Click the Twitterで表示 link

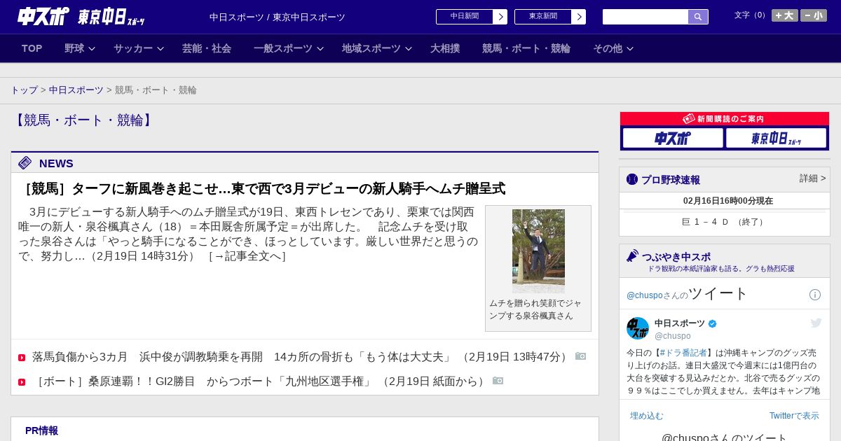pyautogui.click(x=794, y=416)
